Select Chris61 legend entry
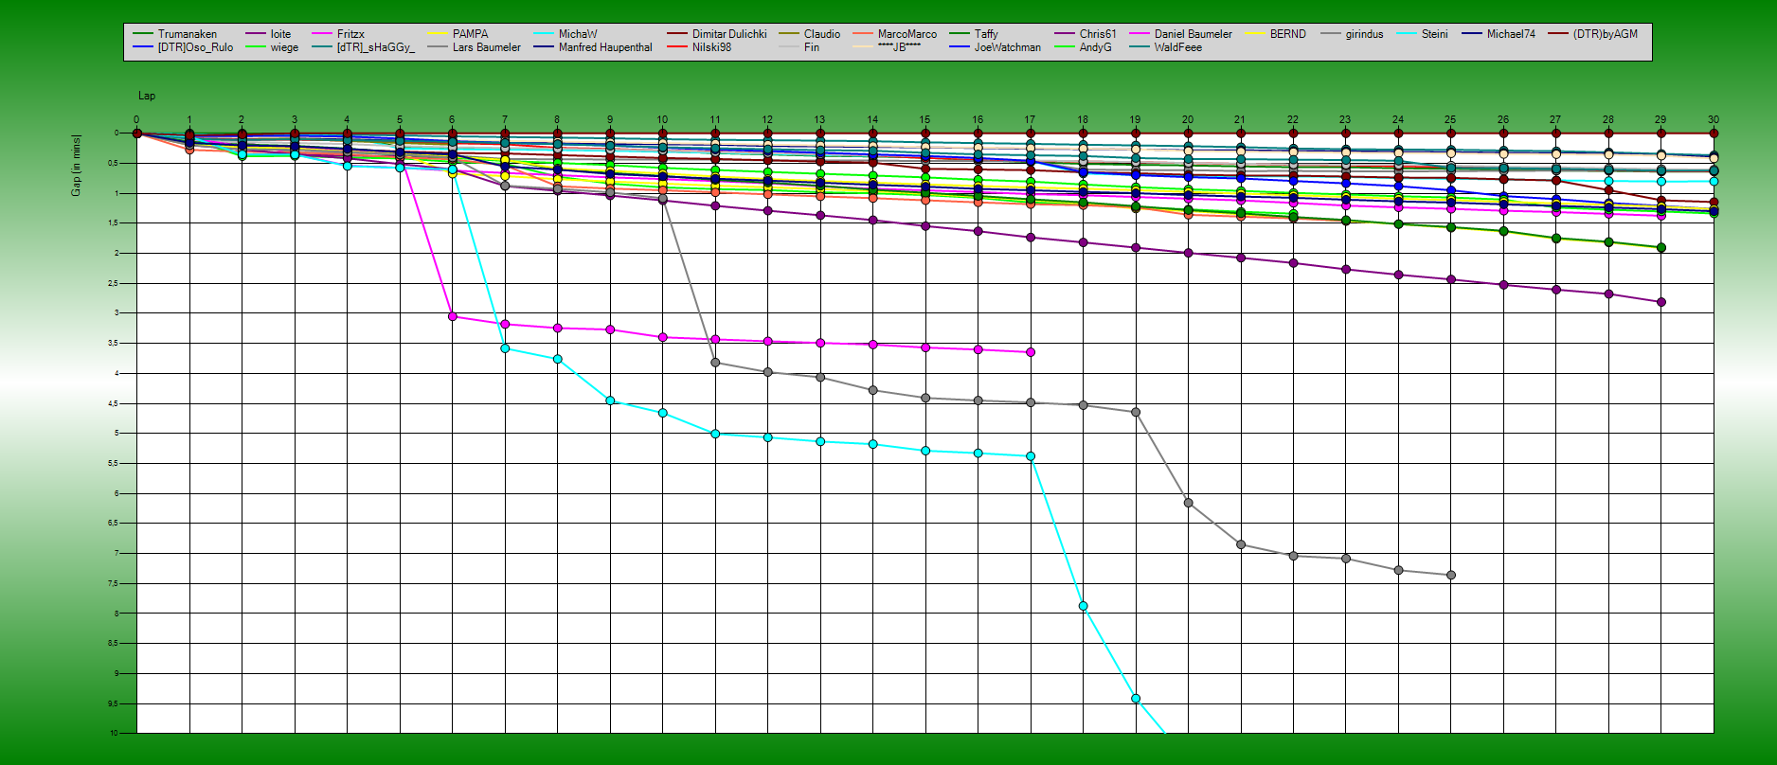The width and height of the screenshot is (1777, 765). tap(1086, 34)
